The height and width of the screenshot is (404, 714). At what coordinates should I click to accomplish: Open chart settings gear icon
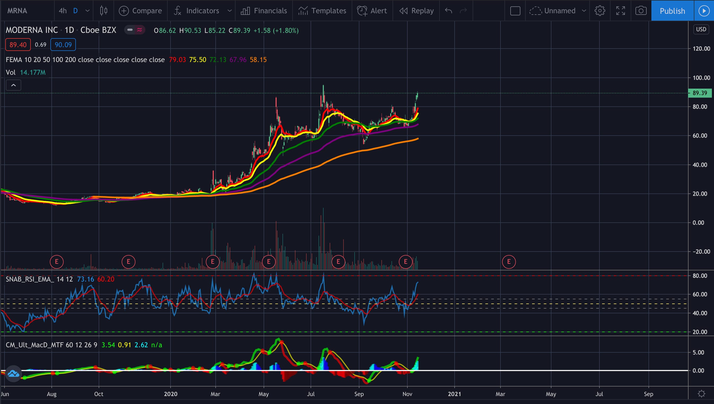(x=600, y=11)
